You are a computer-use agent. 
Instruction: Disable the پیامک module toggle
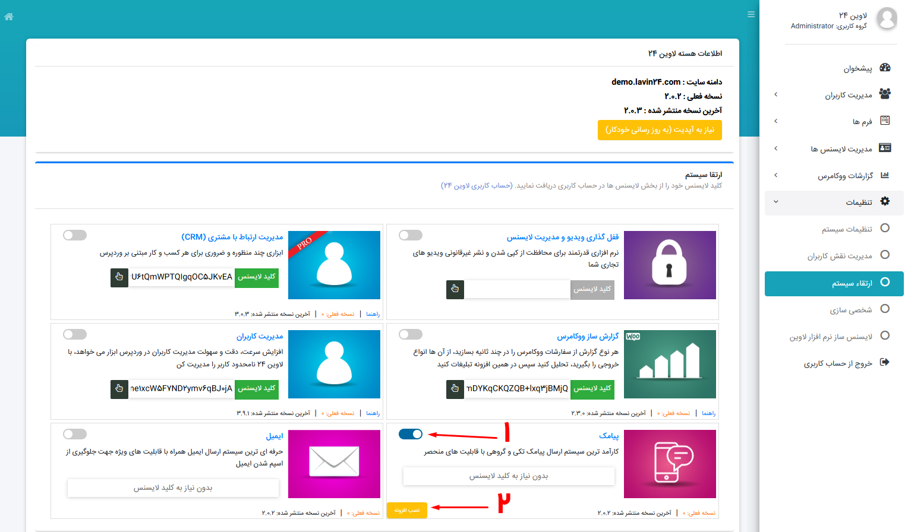410,434
